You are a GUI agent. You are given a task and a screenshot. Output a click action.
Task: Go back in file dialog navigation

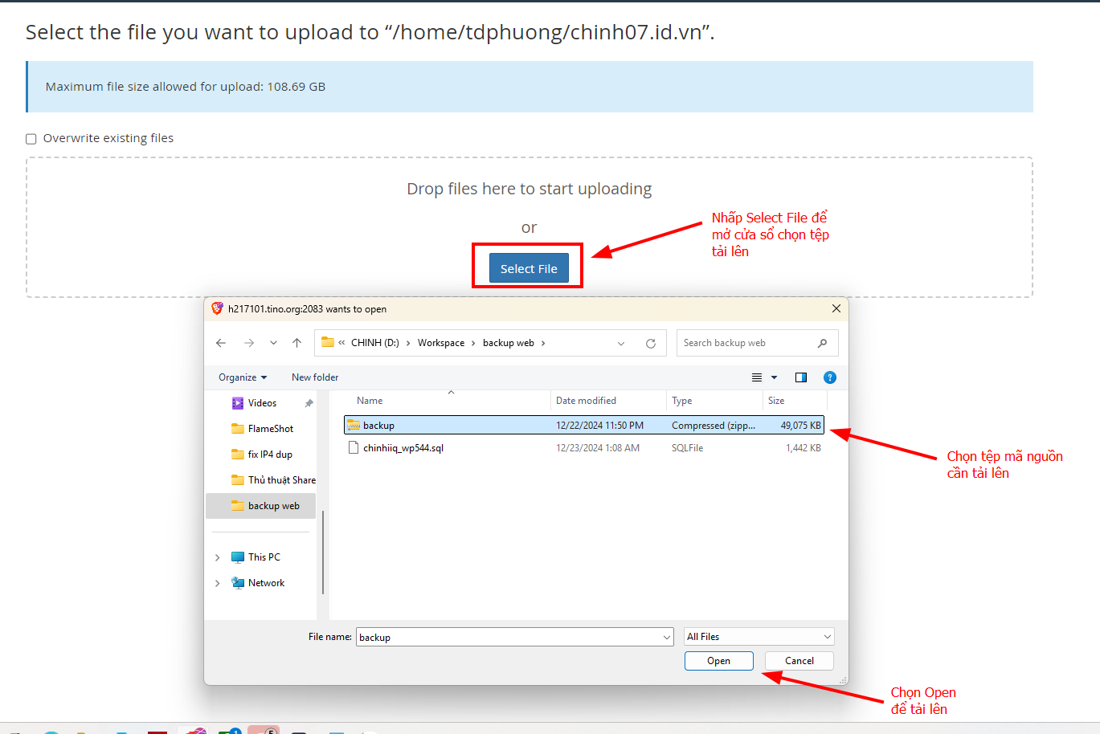(x=221, y=343)
